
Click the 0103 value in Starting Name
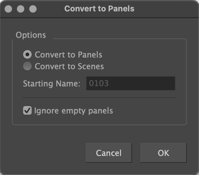99,83
